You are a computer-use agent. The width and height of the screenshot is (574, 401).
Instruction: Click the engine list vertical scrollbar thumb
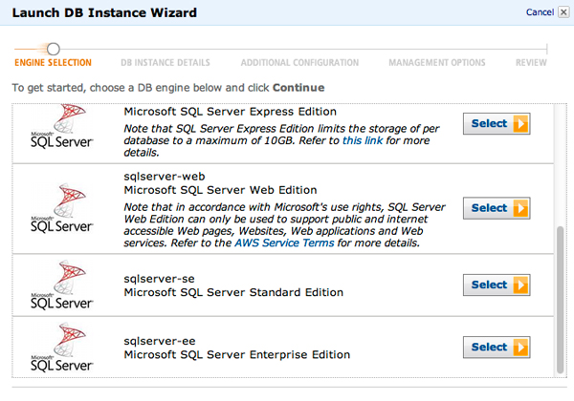point(560,300)
